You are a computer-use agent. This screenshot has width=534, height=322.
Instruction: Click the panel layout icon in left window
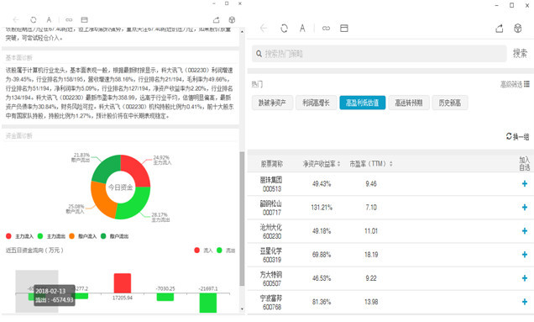pos(85,20)
